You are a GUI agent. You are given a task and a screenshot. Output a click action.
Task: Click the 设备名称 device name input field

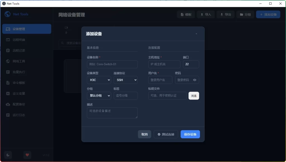(x=112, y=64)
